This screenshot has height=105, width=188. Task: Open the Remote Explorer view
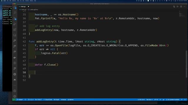[x=15, y=35]
